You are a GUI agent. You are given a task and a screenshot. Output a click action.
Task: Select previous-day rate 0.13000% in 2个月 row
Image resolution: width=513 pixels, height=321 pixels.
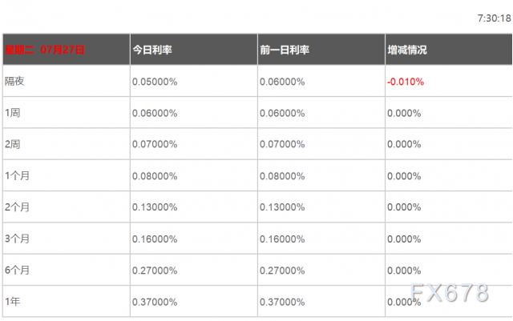282,207
